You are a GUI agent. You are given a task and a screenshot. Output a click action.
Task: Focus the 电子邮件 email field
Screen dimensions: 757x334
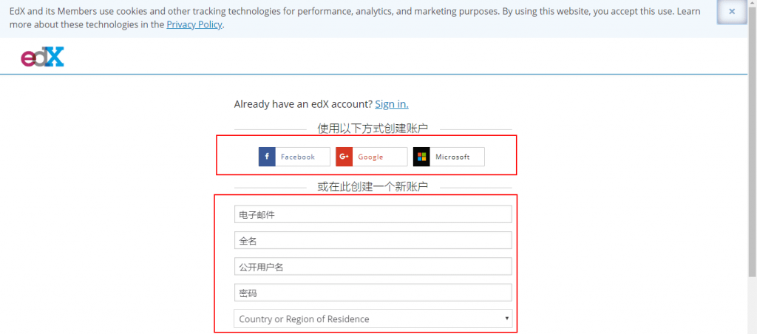(x=373, y=214)
